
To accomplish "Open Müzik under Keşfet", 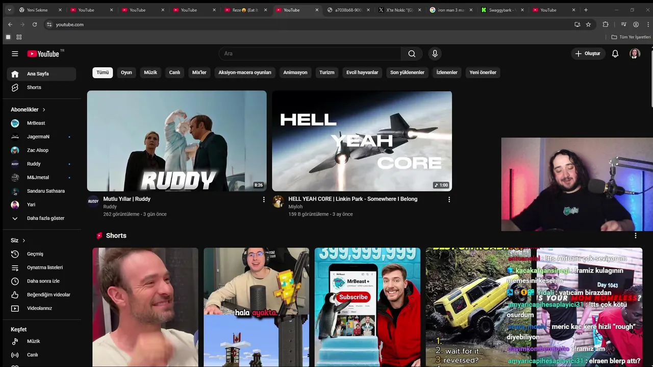I will click(x=42, y=342).
